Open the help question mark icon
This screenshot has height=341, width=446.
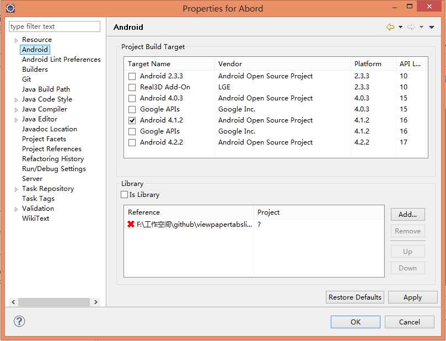pos(19,321)
